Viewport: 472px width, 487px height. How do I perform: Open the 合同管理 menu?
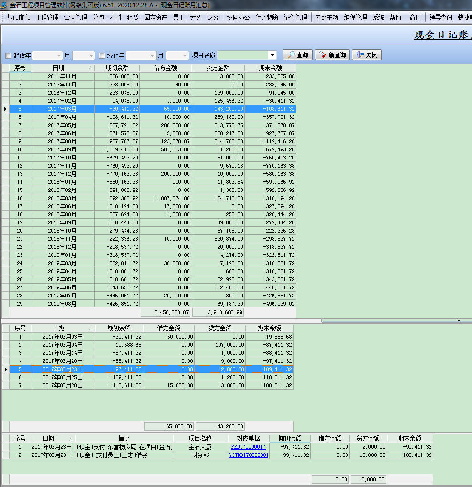(75, 17)
